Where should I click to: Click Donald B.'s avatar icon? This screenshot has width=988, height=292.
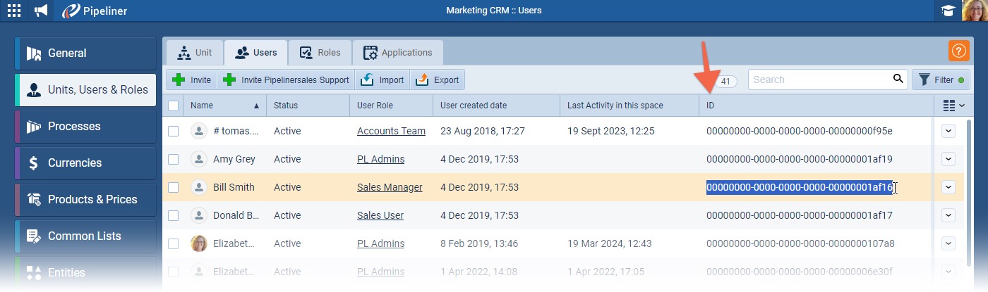pyautogui.click(x=199, y=215)
